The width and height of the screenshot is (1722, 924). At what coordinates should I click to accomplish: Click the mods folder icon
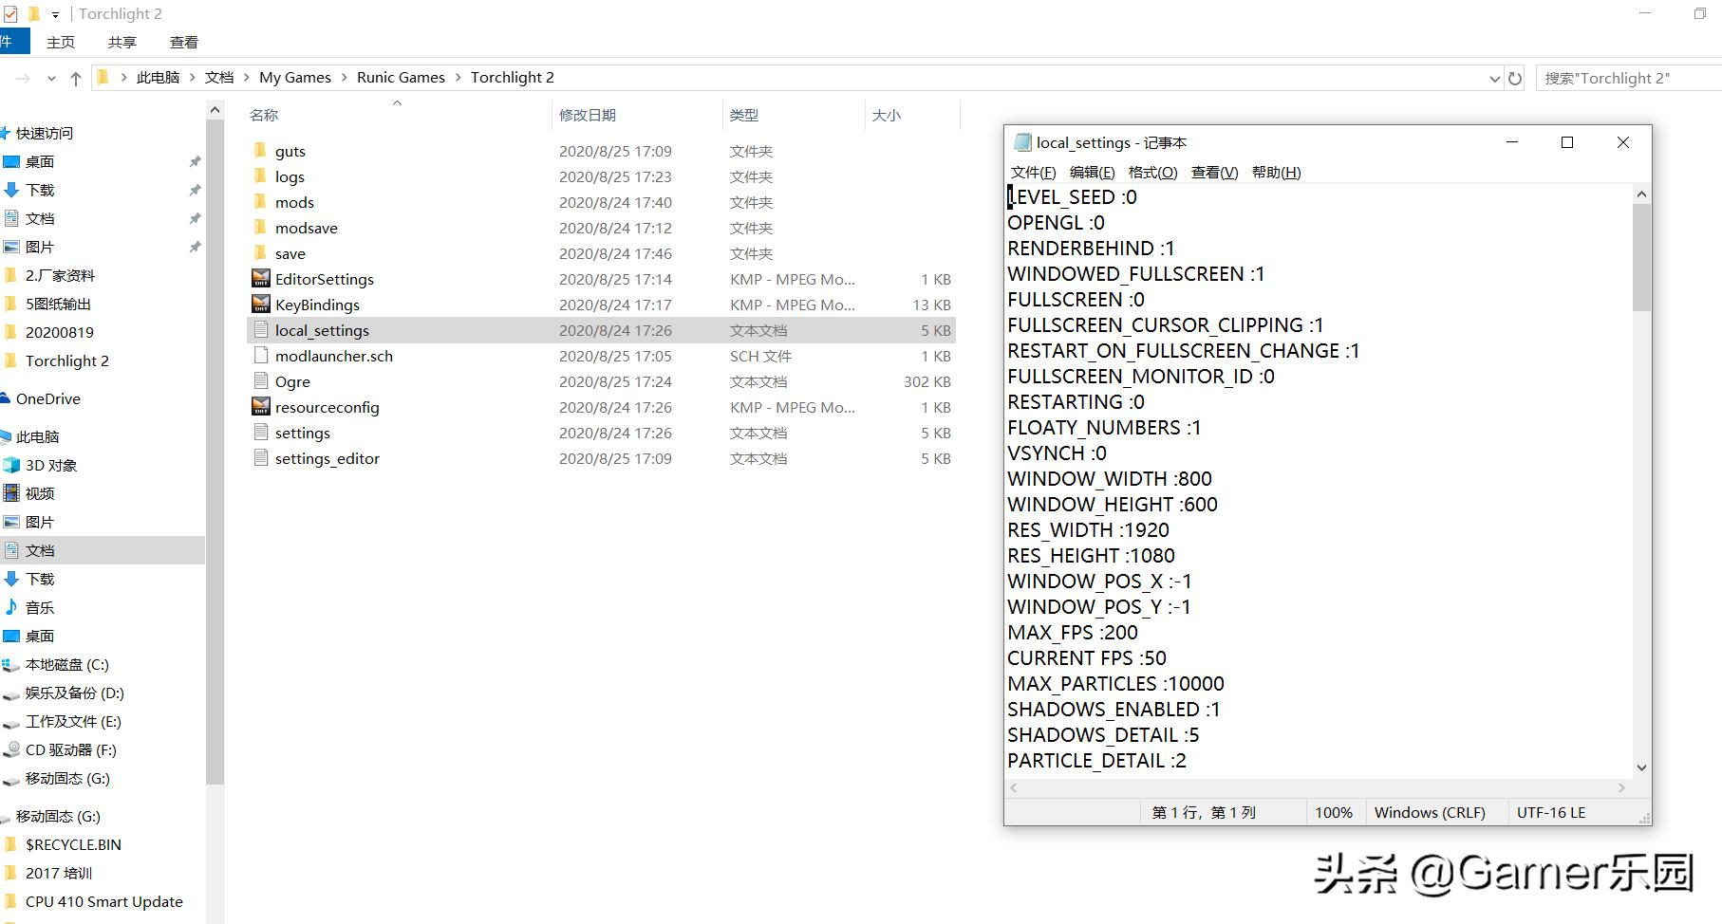260,202
